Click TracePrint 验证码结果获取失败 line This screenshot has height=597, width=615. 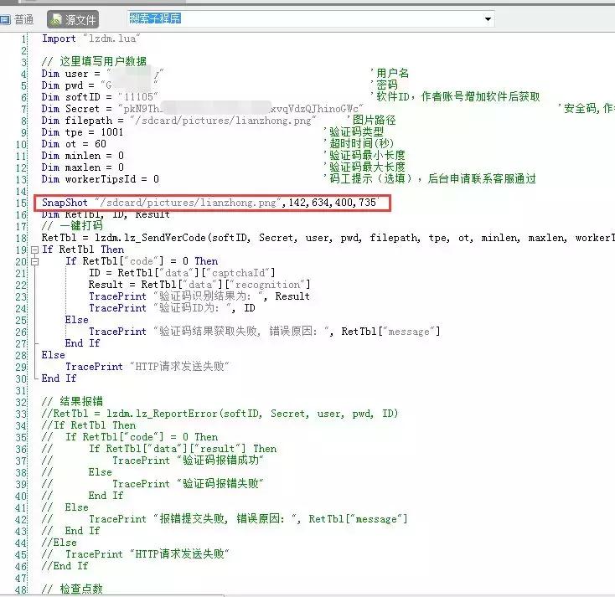[265, 332]
